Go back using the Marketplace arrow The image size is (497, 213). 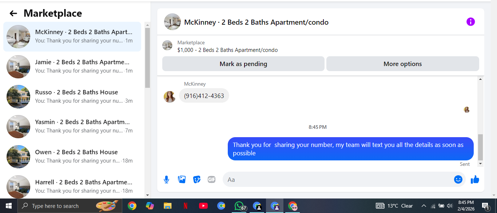(13, 13)
